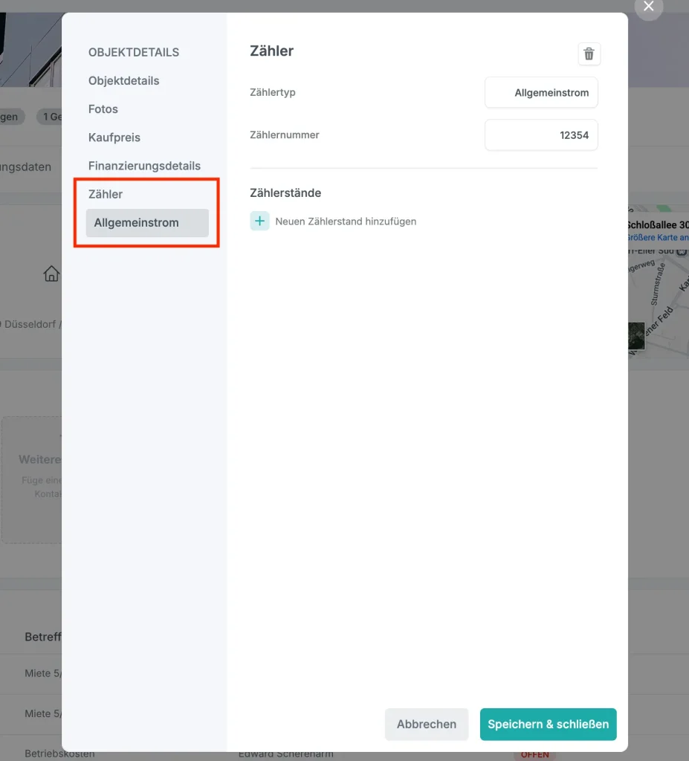This screenshot has height=761, width=689.
Task: Select Kaufpreis in the sidebar
Action: 114,137
